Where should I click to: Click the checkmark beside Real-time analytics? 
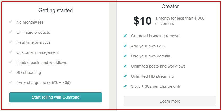pyautogui.click(x=11, y=42)
